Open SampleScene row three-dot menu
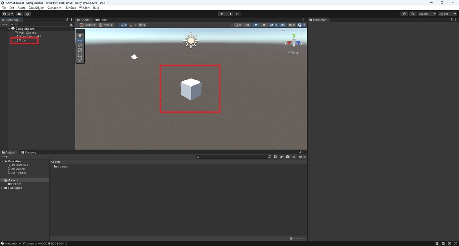This screenshot has height=246, width=459. (x=72, y=29)
